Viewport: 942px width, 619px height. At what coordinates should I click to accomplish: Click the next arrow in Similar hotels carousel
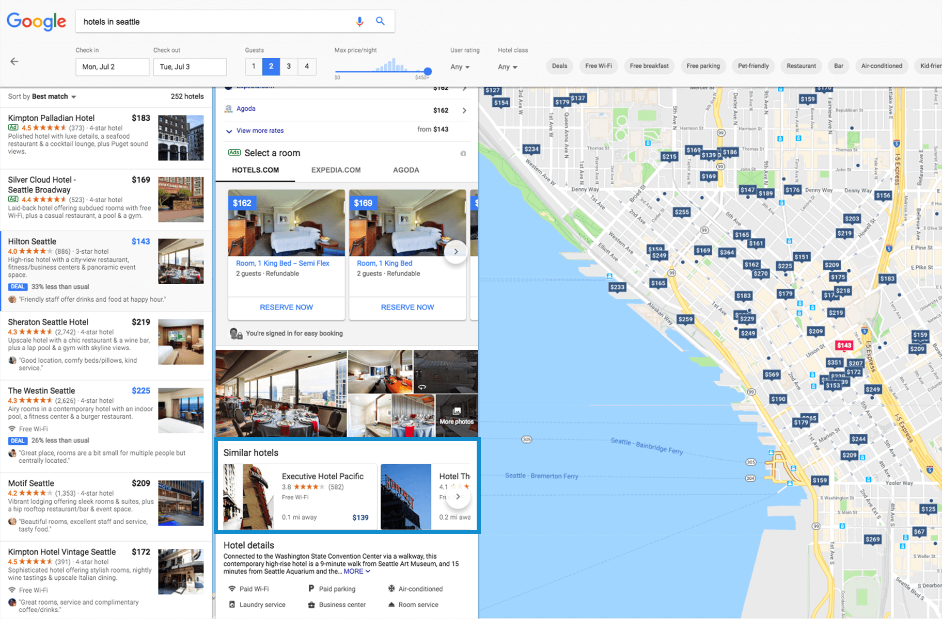click(458, 496)
